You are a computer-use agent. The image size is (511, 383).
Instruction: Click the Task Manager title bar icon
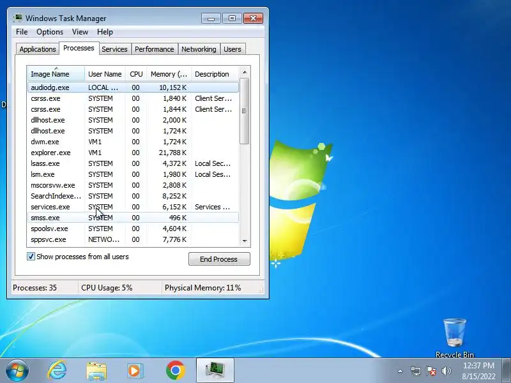click(x=18, y=18)
